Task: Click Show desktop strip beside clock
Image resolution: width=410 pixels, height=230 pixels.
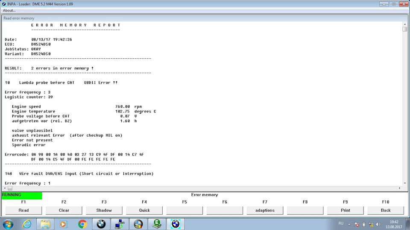Action: [407, 224]
